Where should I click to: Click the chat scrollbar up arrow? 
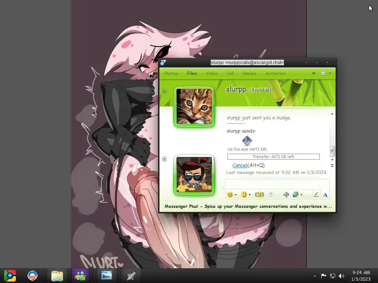[332, 114]
